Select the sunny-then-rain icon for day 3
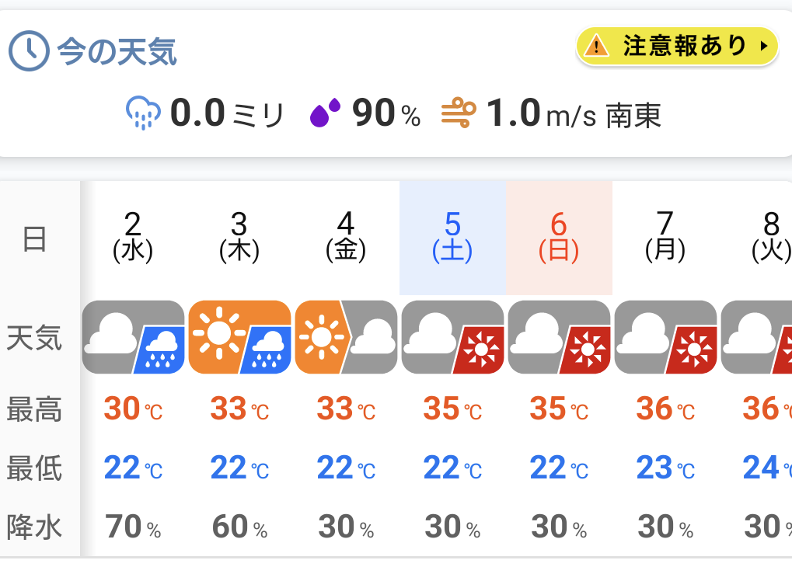Image resolution: width=792 pixels, height=574 pixels. coord(240,337)
